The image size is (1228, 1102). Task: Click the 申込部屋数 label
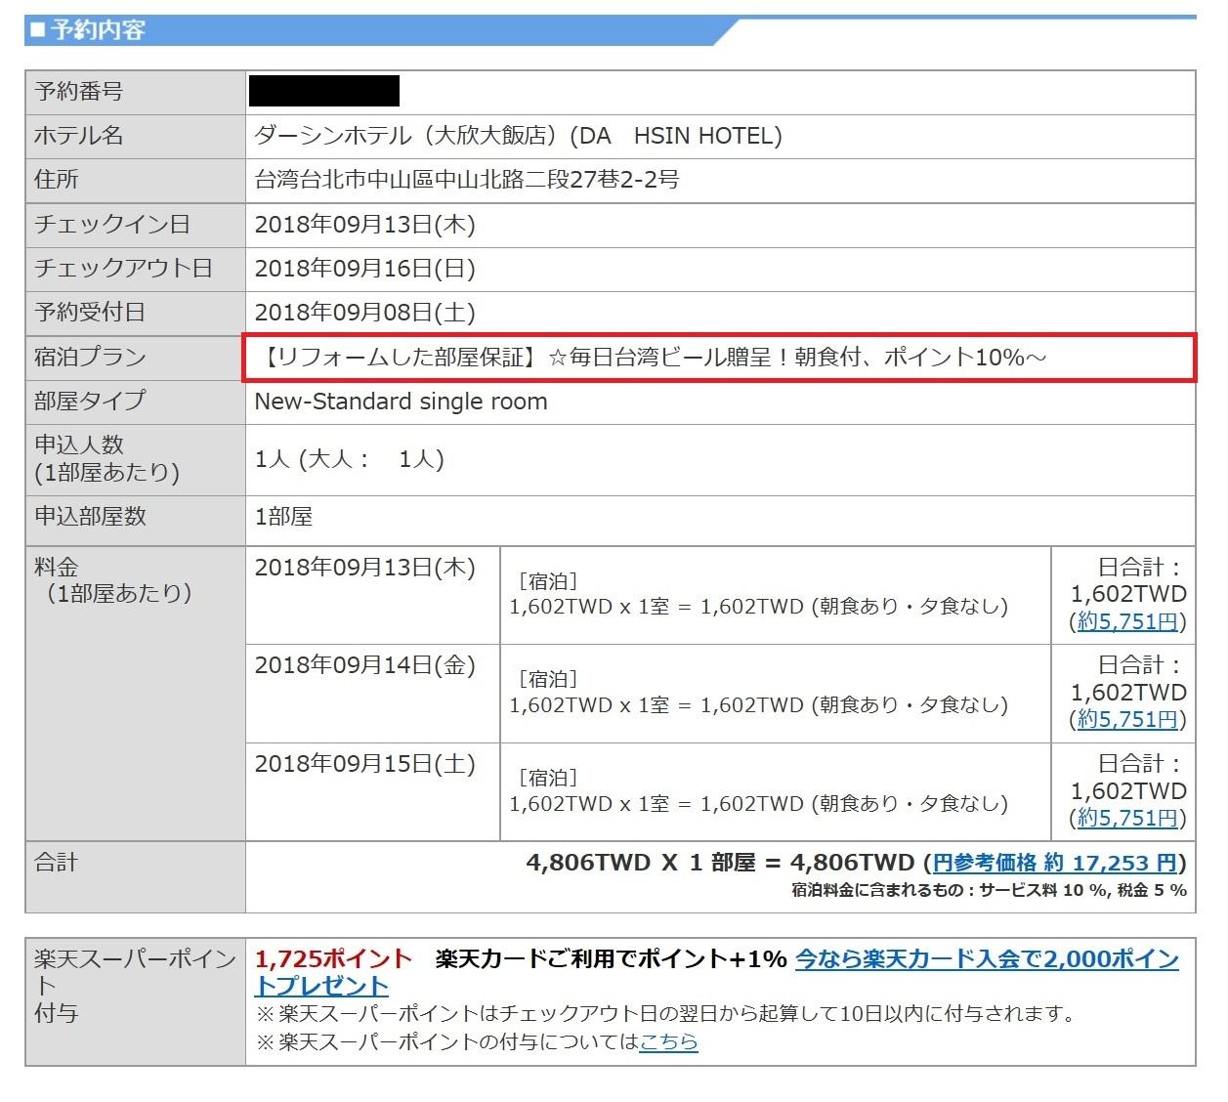click(90, 516)
